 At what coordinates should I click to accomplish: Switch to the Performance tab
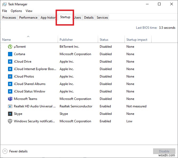[28, 18]
